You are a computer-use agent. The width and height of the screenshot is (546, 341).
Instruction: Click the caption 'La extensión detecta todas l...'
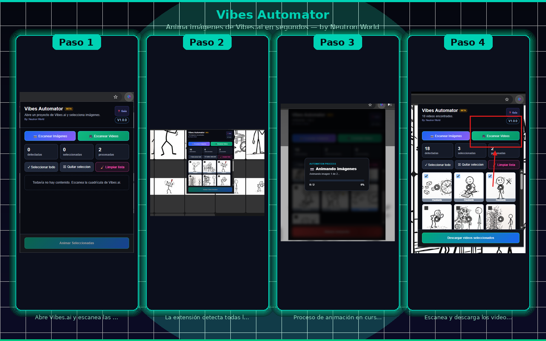point(207,317)
